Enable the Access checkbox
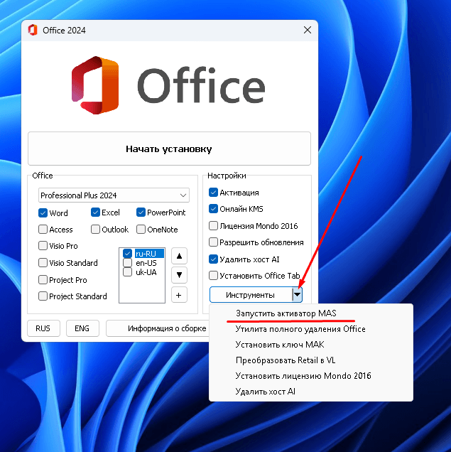Viewport: 451px width, 452px height. (43, 230)
